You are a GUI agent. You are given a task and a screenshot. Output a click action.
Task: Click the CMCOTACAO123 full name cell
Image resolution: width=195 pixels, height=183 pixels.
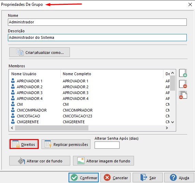tap(77, 116)
